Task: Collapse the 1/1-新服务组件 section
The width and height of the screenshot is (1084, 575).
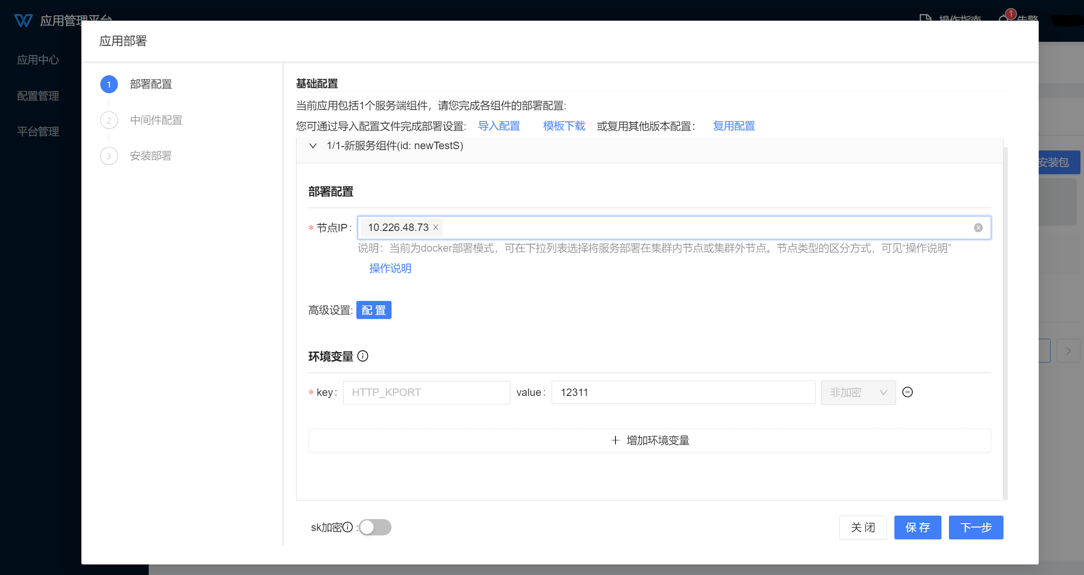Action: [313, 146]
